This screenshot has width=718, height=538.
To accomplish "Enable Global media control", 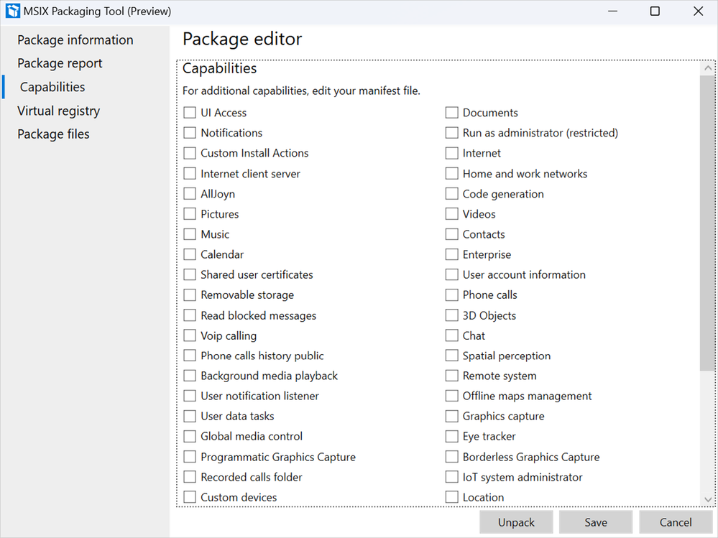I will click(190, 436).
